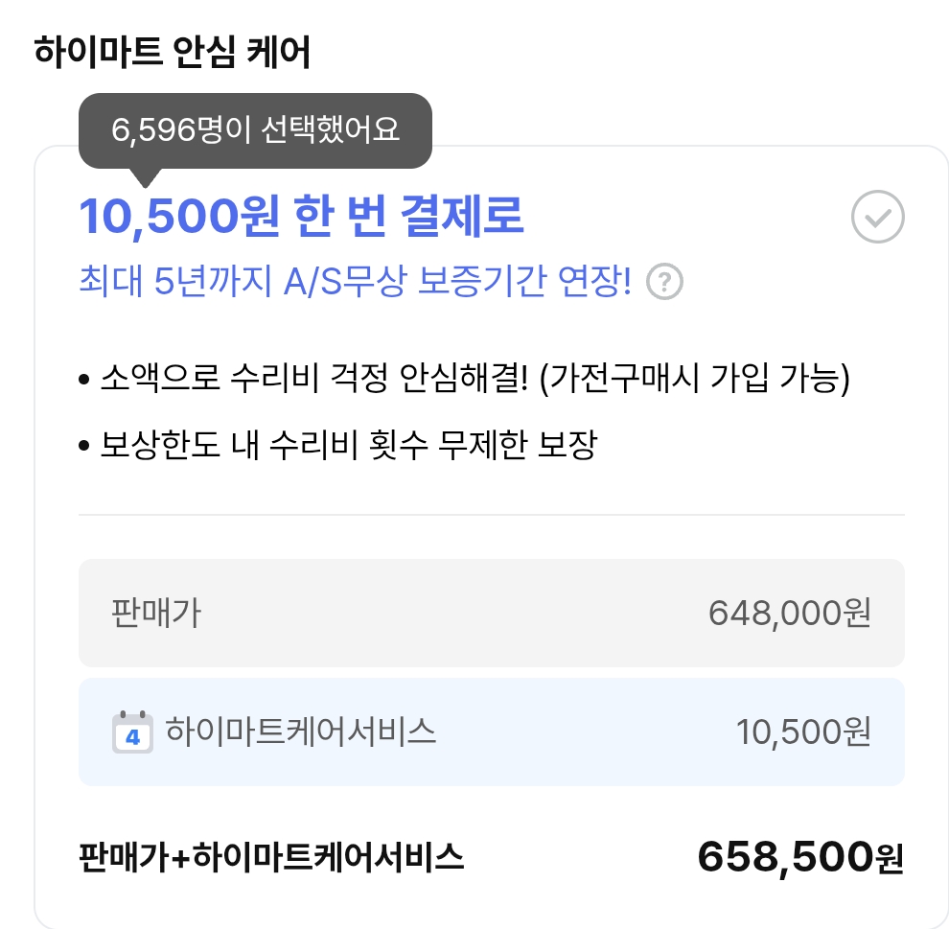Click the 10,500원 amount in blue row
The image size is (949, 929).
[x=802, y=732]
